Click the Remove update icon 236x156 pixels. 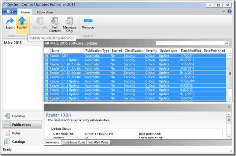click(88, 21)
